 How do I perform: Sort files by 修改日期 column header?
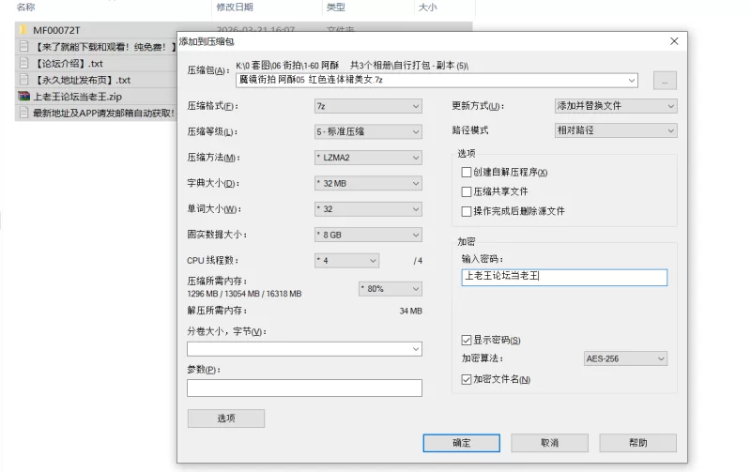[x=235, y=8]
